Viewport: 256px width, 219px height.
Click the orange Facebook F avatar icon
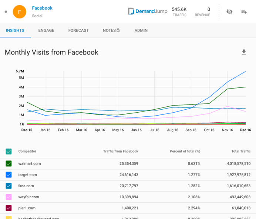[20, 12]
